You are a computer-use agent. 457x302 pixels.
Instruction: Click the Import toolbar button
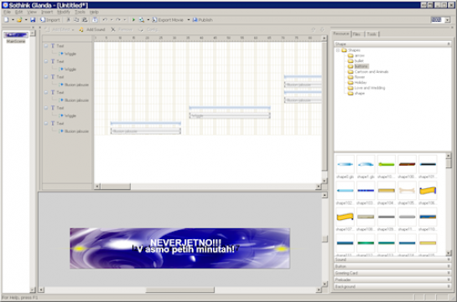coord(49,20)
